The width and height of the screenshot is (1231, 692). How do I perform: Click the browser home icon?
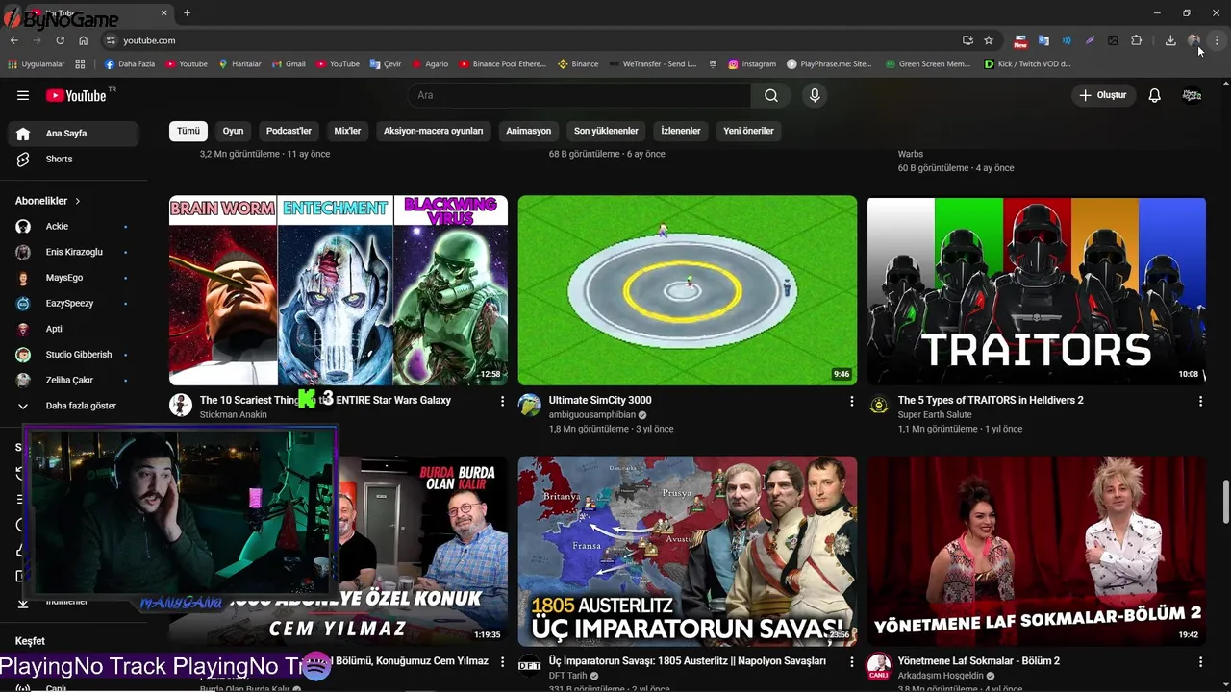pos(83,40)
